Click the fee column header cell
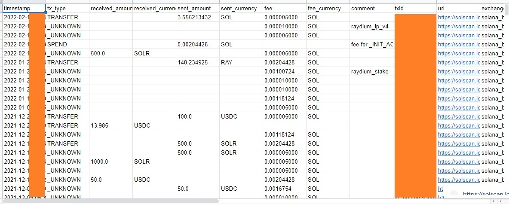Image resolution: width=509 pixels, height=204 pixels. point(285,9)
